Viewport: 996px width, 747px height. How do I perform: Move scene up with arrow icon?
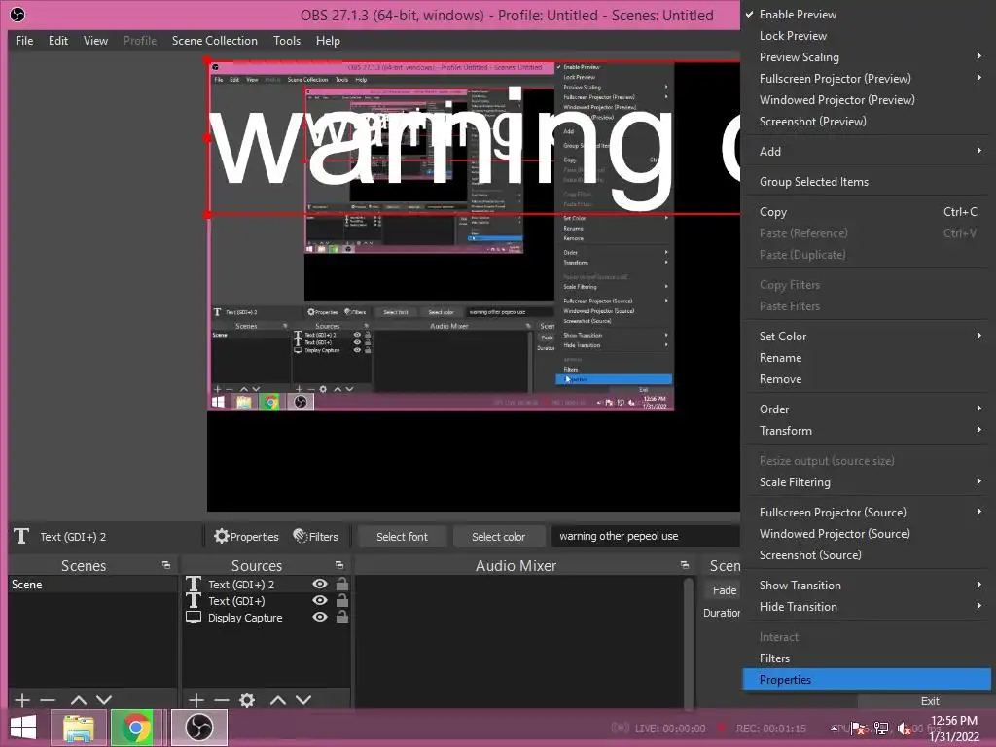(79, 700)
